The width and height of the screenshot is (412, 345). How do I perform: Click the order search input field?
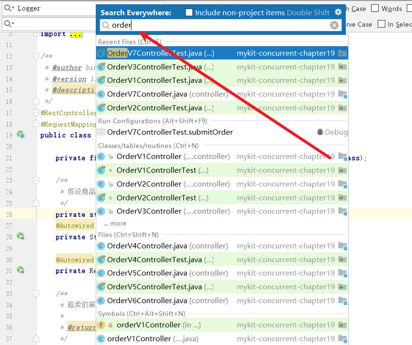tap(221, 25)
